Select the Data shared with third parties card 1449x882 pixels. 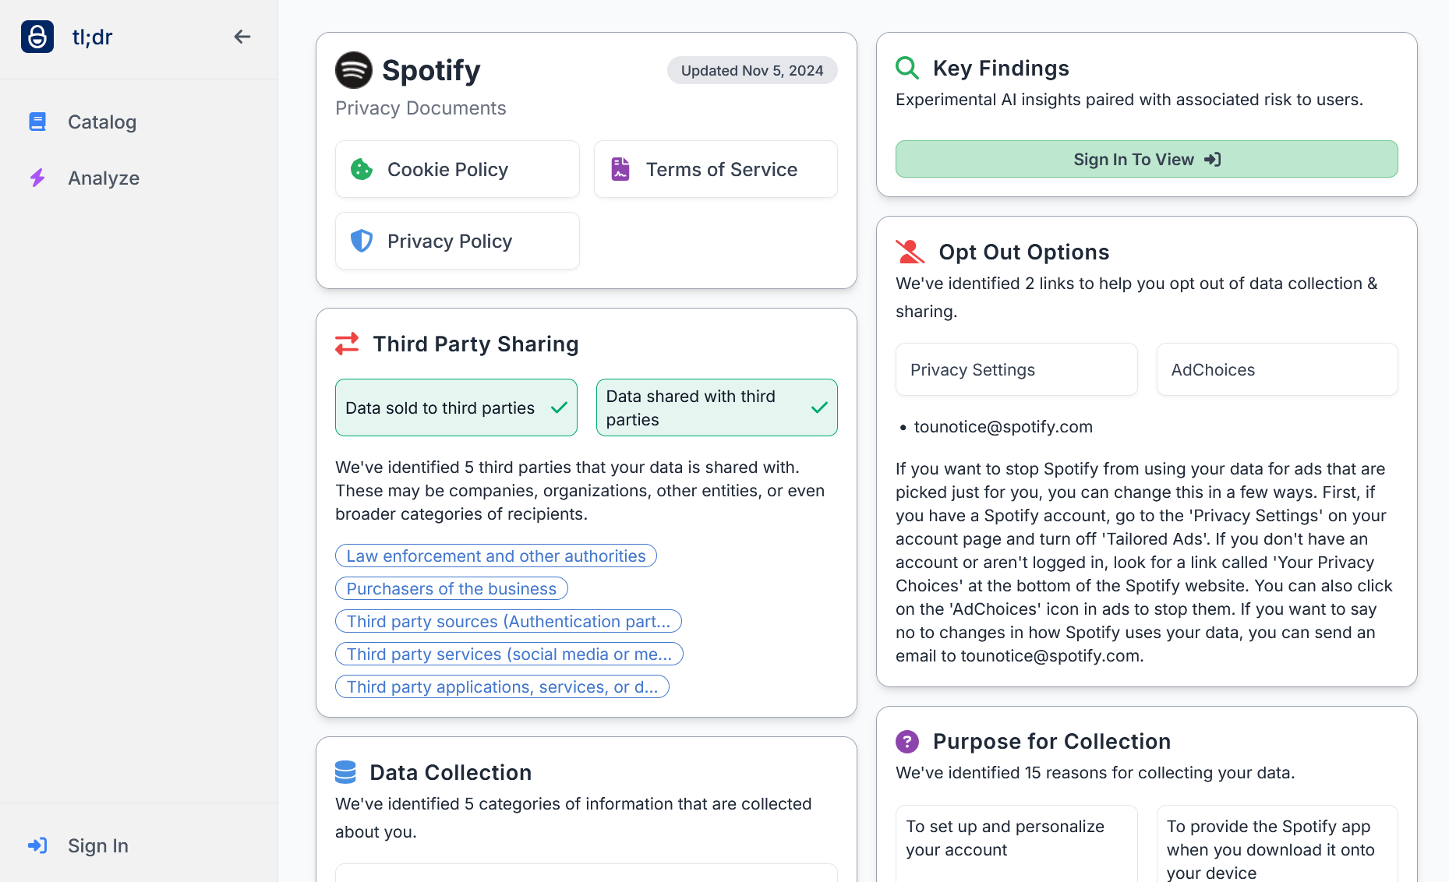(716, 407)
